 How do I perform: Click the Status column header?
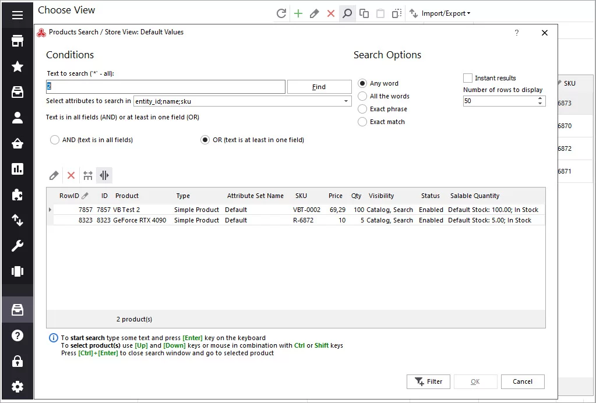point(431,196)
